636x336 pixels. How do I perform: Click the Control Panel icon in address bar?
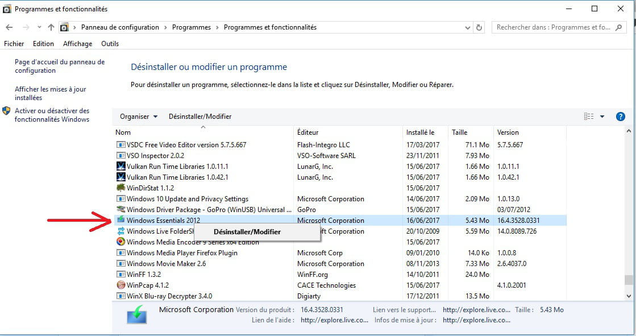64,27
